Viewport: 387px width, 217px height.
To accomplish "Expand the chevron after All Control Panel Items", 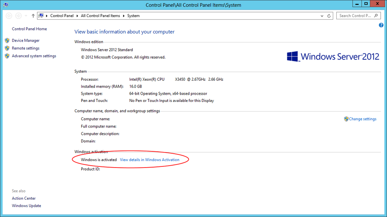I will (124, 16).
